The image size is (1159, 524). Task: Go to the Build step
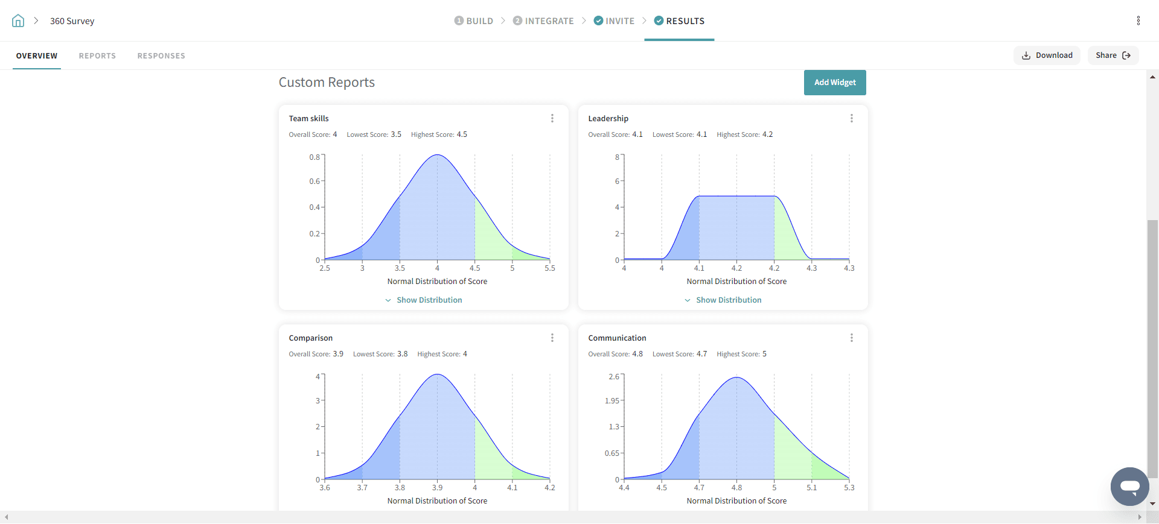coord(474,21)
